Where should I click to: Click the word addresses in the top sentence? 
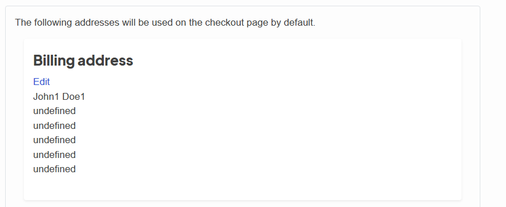(x=97, y=23)
